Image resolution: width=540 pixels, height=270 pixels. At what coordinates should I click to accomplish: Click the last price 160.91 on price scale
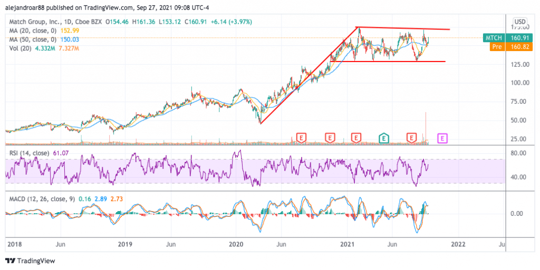click(519, 38)
